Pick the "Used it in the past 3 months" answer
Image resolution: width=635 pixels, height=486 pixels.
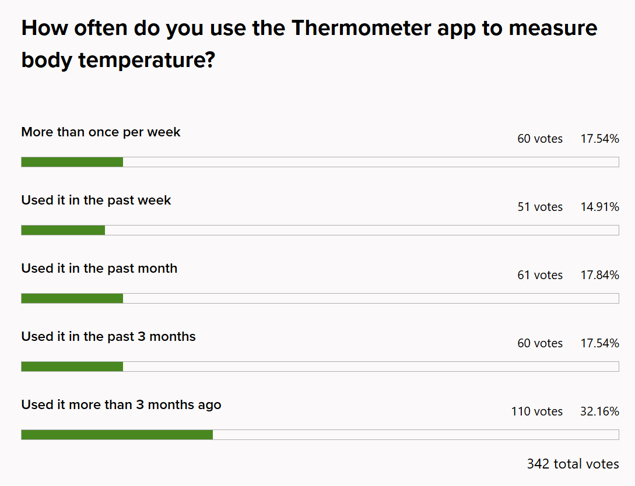[108, 337]
